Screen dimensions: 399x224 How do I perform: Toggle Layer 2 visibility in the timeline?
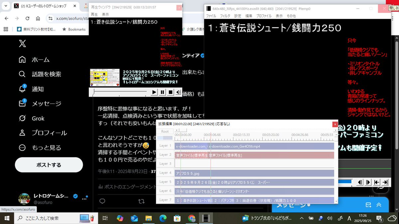click(165, 155)
